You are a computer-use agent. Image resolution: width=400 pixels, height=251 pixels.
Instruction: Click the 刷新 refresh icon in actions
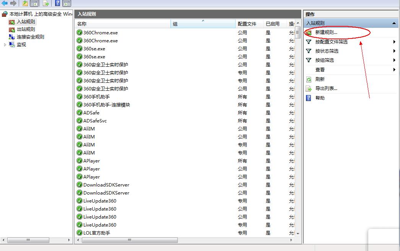pos(309,79)
